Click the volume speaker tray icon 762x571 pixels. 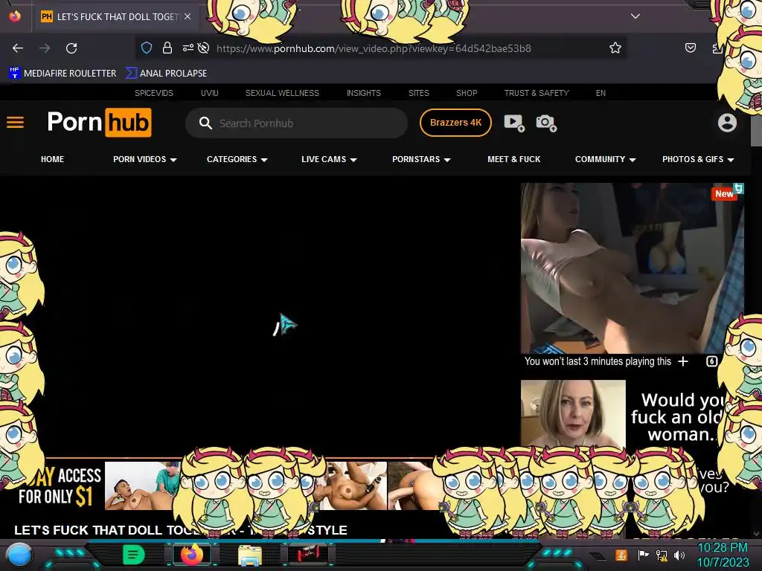679,555
